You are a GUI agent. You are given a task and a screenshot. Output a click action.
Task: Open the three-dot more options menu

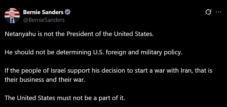[218, 12]
